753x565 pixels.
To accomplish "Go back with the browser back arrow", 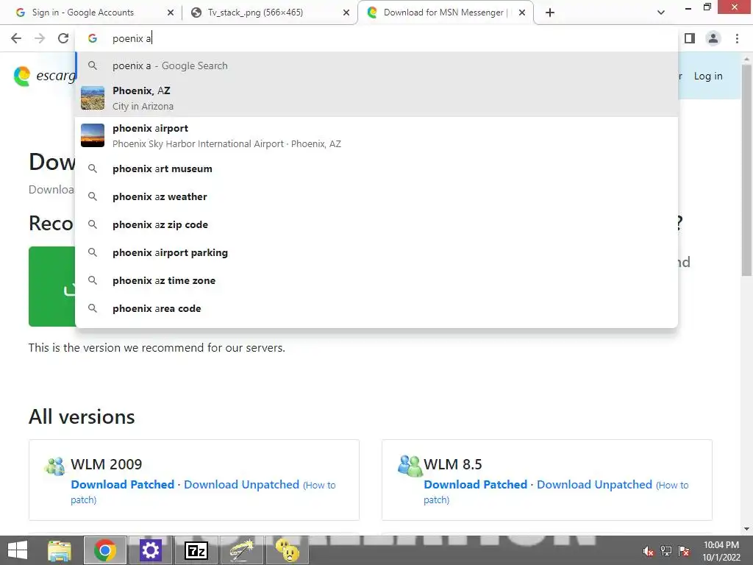I will point(16,38).
